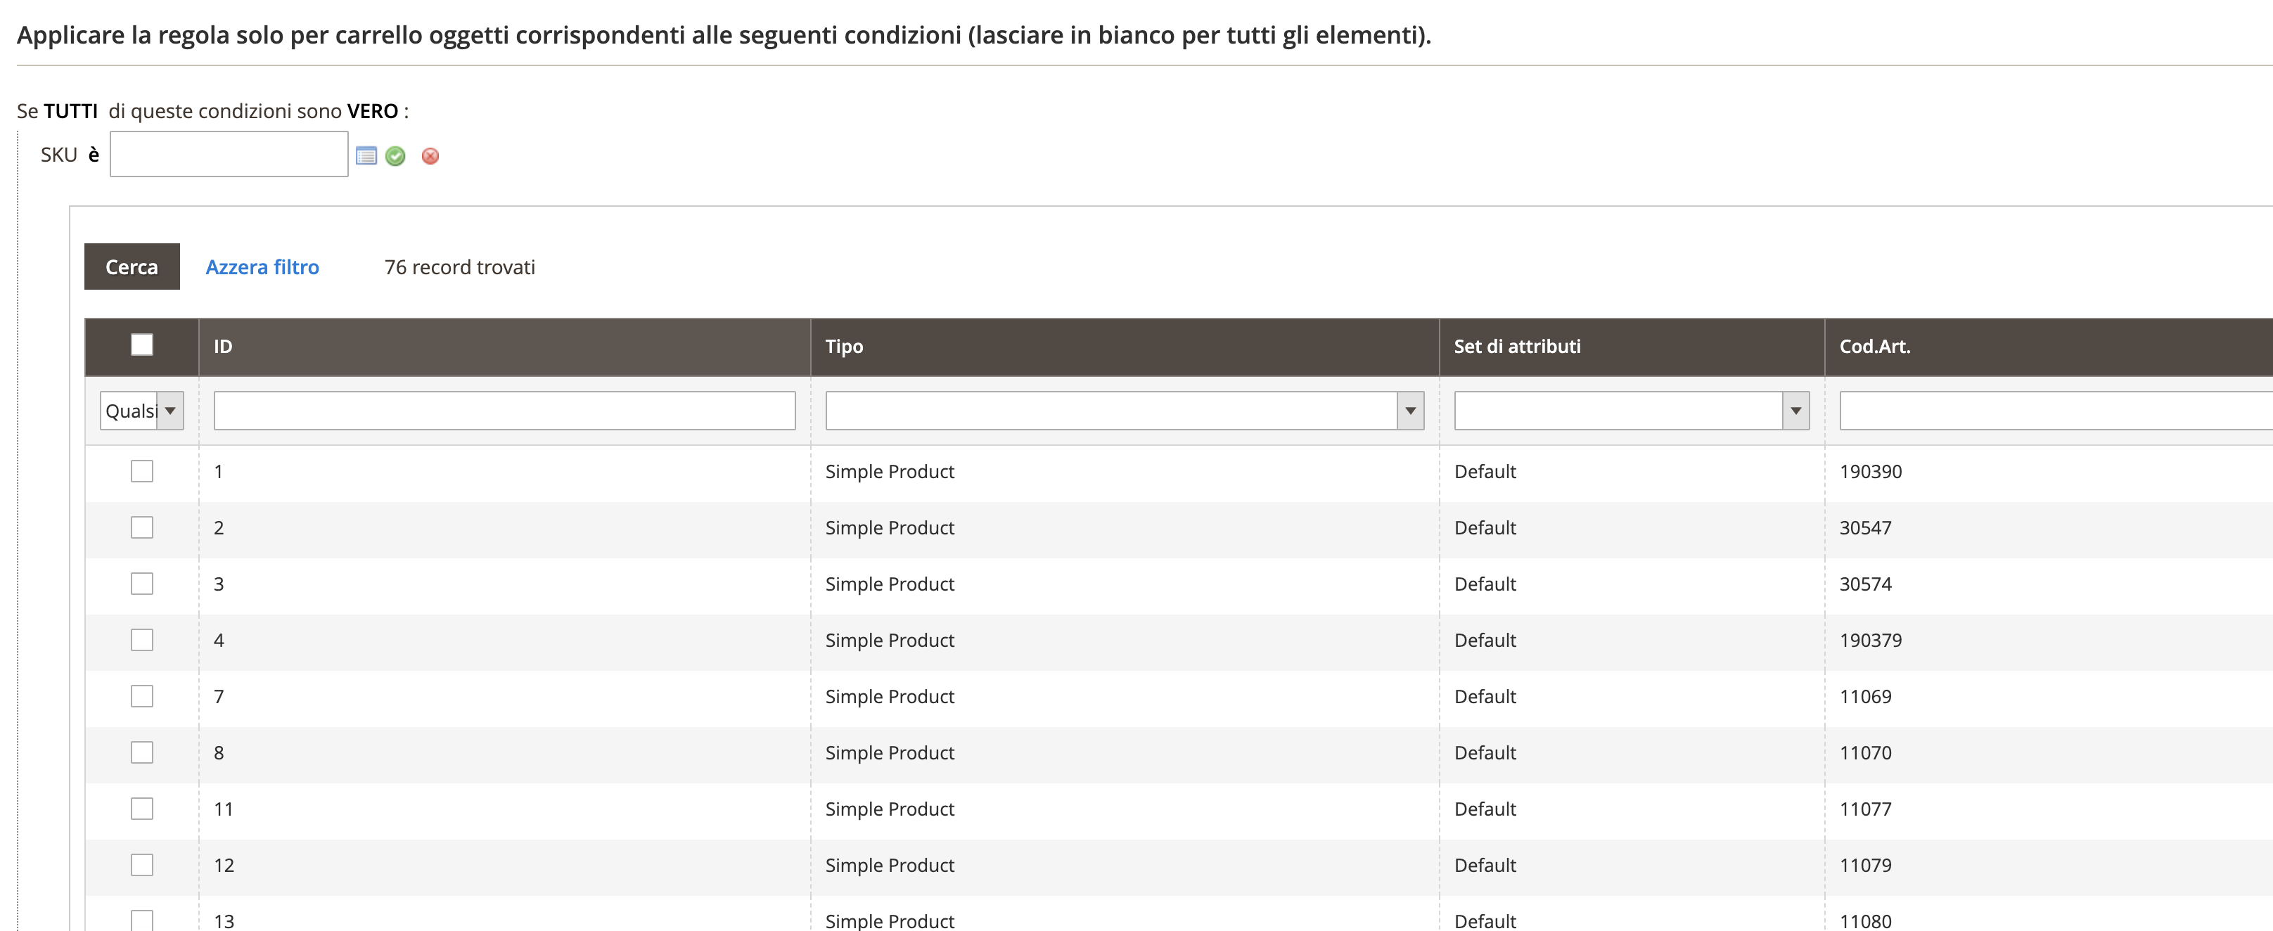
Task: Open the product chooser grid icon
Action: point(367,155)
